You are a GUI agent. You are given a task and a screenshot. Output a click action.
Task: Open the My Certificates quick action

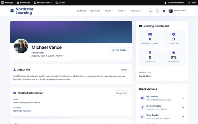[162, 108]
